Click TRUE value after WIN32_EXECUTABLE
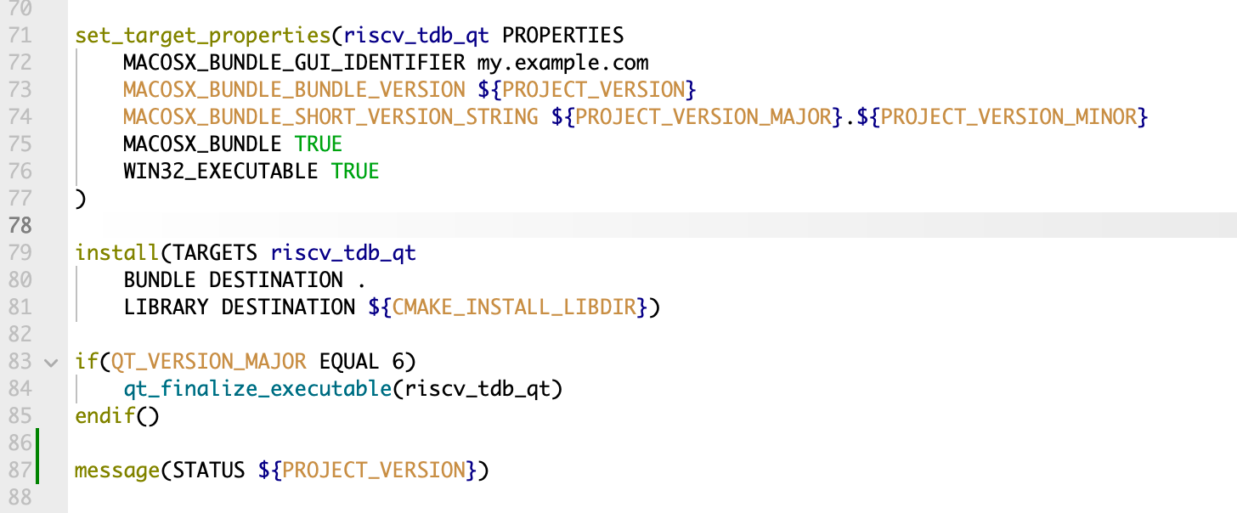This screenshot has width=1237, height=513. tap(355, 172)
